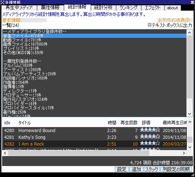The height and width of the screenshot is (177, 195).
Task: Click the horizontal scrollbar thumb
Action: click(79, 153)
